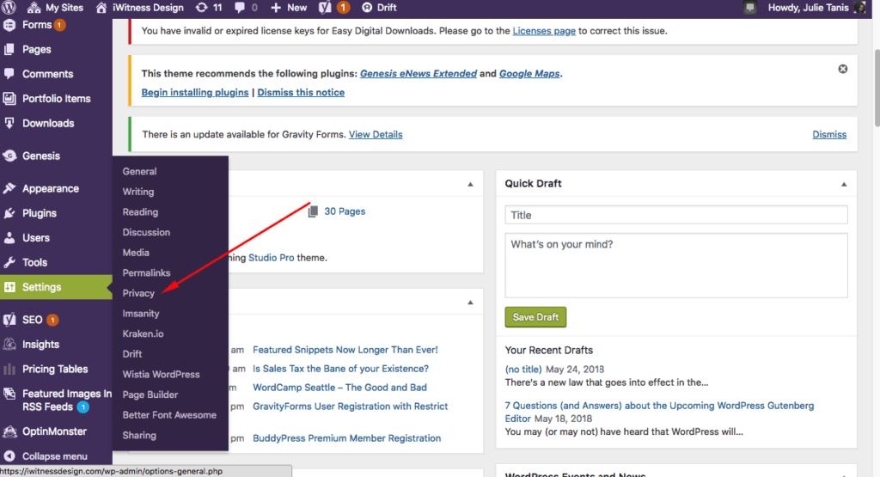Click the SEO sidebar icon

point(9,320)
